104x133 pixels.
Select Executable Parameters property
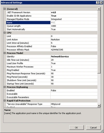pyautogui.click(x=28, y=97)
